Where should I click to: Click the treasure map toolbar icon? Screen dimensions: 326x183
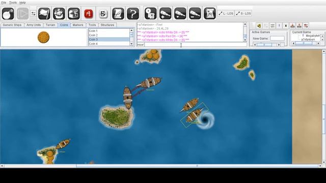[210, 14]
